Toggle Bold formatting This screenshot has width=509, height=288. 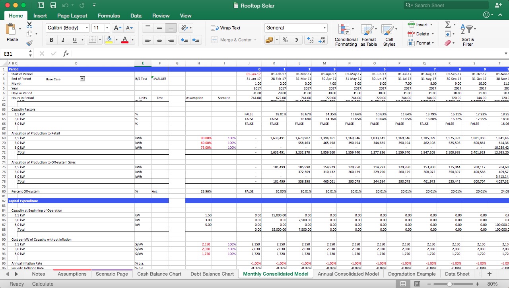[x=51, y=40]
